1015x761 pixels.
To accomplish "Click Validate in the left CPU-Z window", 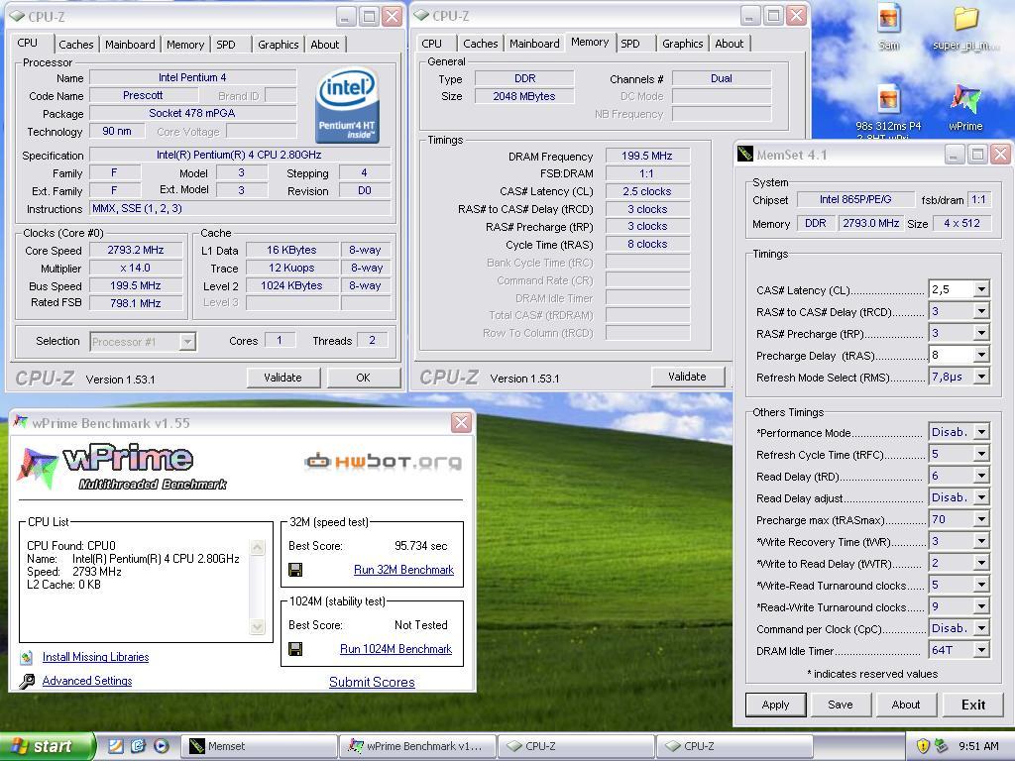I will (282, 378).
